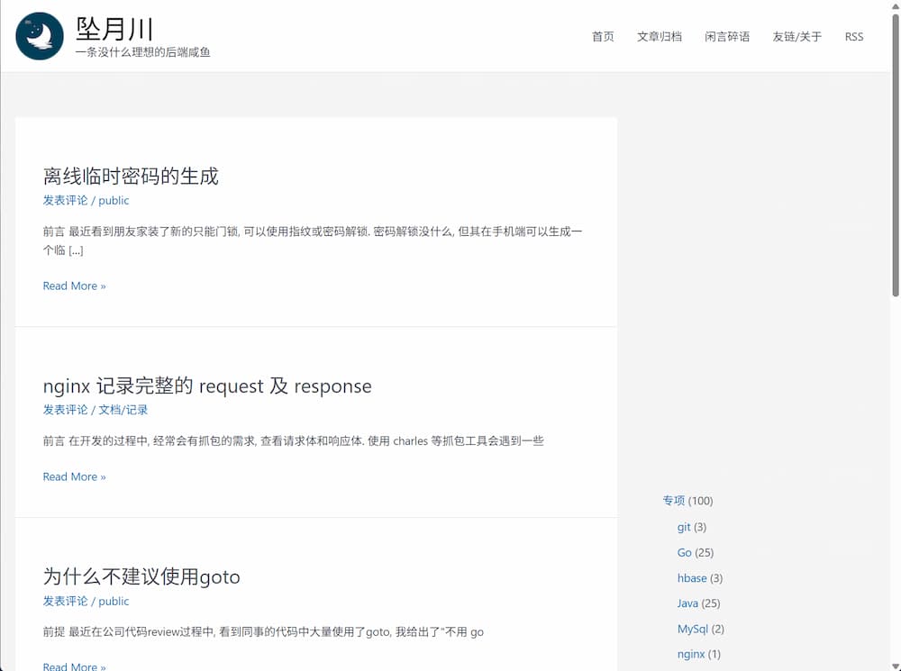The image size is (901, 671).
Task: Open the git category in the sidebar
Action: click(684, 527)
